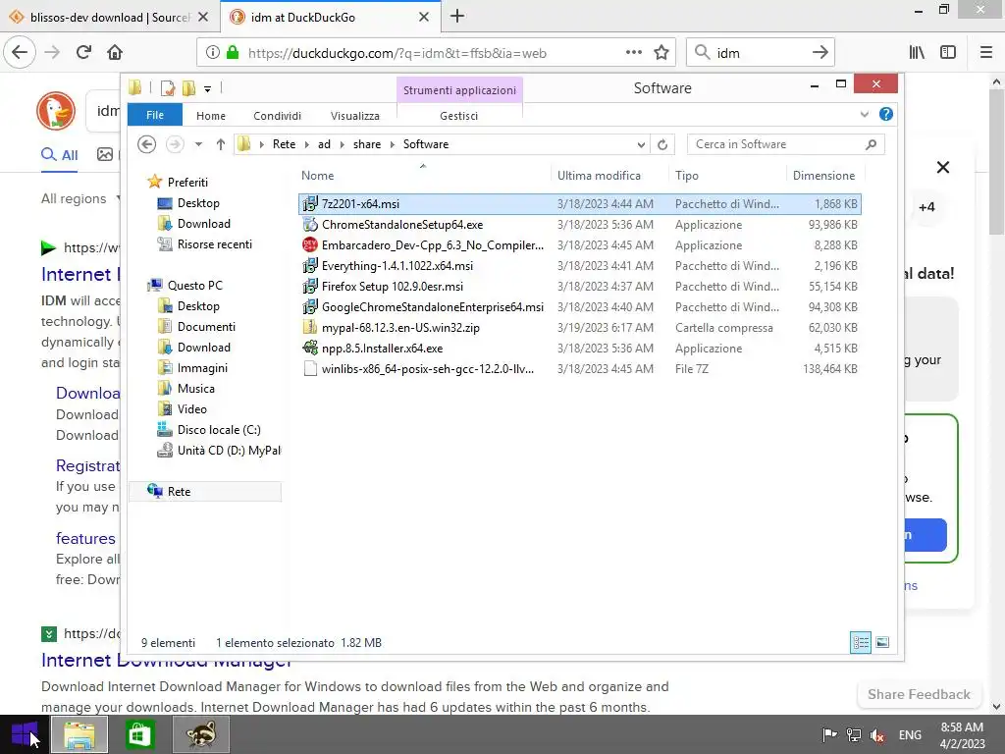The height and width of the screenshot is (754, 1005).
Task: Open the Visualizza ribbon tab
Action: pyautogui.click(x=355, y=116)
